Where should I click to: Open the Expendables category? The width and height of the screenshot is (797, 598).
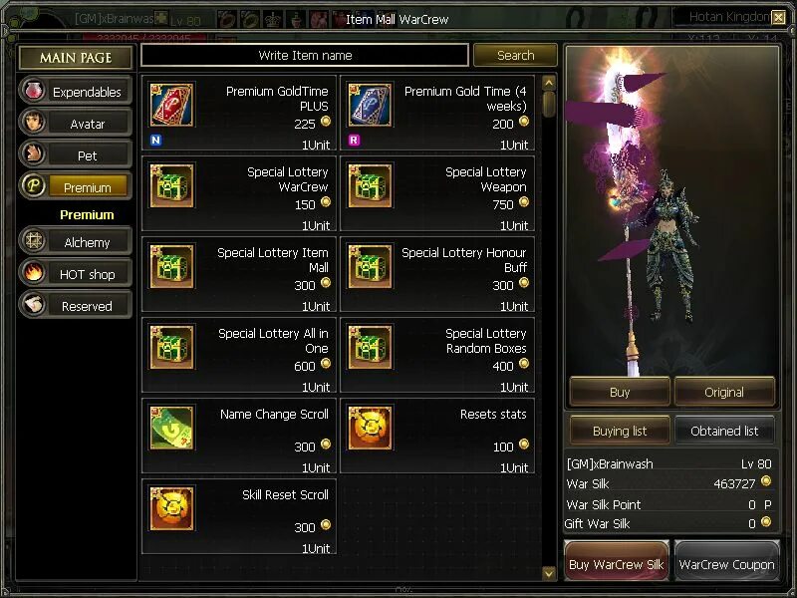pyautogui.click(x=76, y=91)
